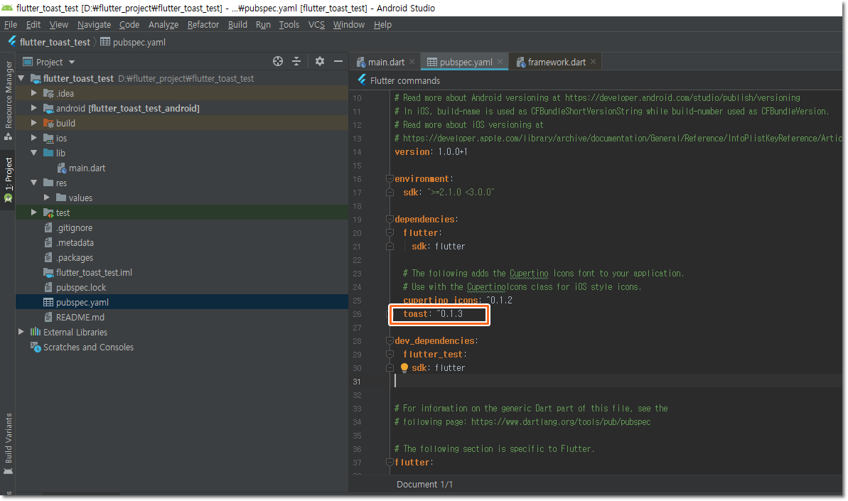Close the pubspec.yaml editor tab
Viewport: 848px width, 501px height.
pos(500,62)
